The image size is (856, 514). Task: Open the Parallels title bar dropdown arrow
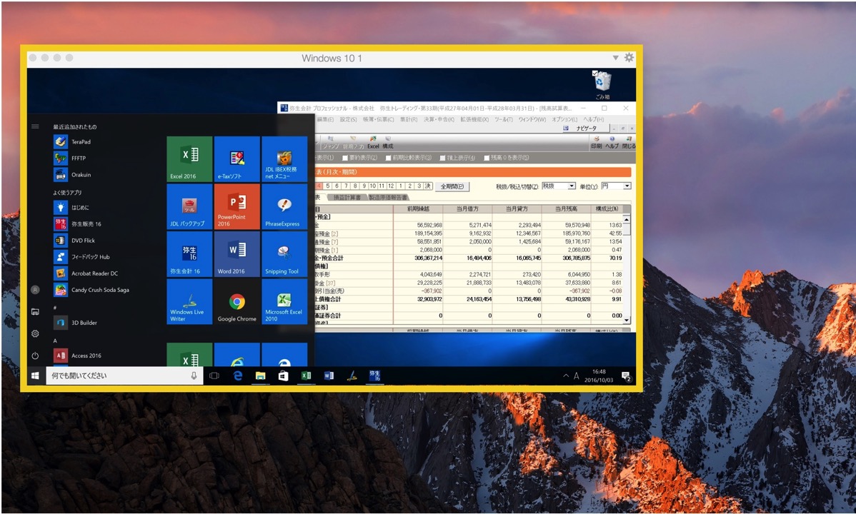615,57
